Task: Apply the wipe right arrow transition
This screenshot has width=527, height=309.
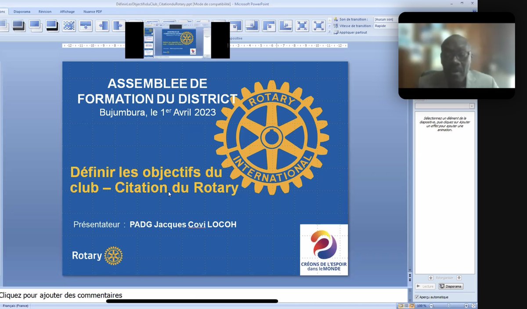Action: (118, 25)
